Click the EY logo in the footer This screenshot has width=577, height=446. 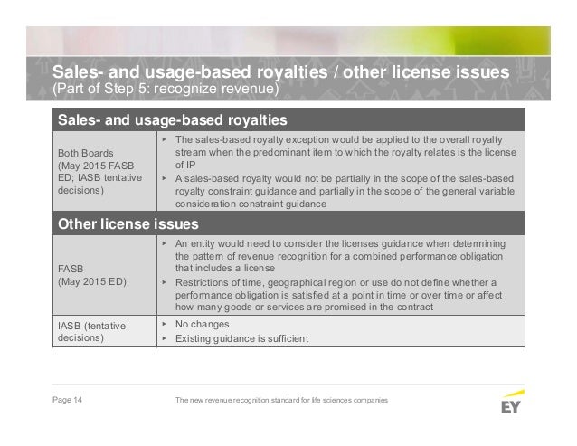pos(512,402)
